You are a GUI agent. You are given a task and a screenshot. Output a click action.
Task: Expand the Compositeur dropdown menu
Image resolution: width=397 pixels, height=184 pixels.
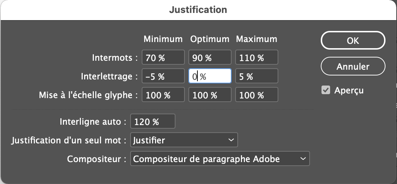[220, 158]
